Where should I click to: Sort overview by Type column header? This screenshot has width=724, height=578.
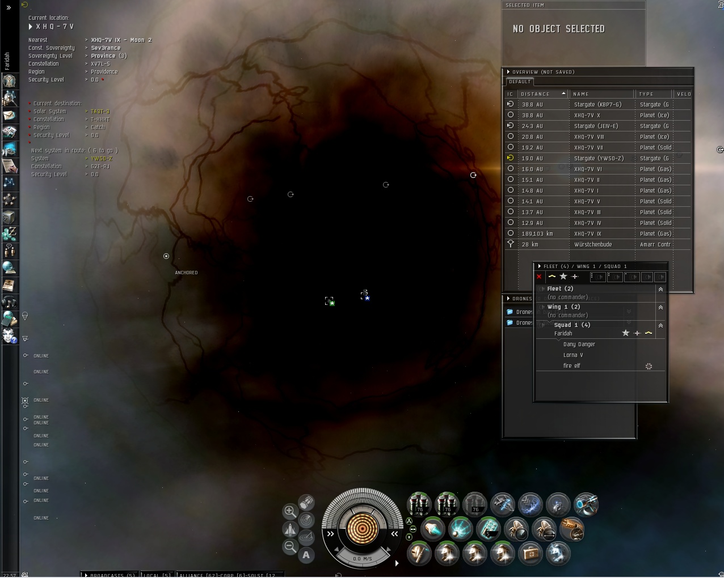(654, 93)
